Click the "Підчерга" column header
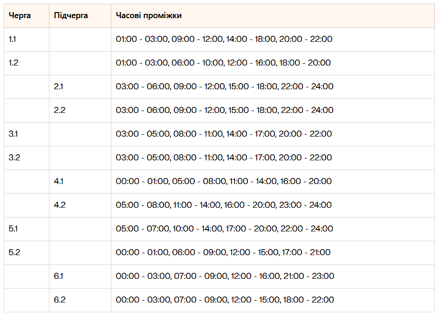The image size is (438, 316). 71,16
